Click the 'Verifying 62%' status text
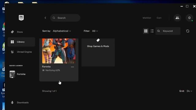Viewport: 196px width, 110px height. (x=53, y=70)
